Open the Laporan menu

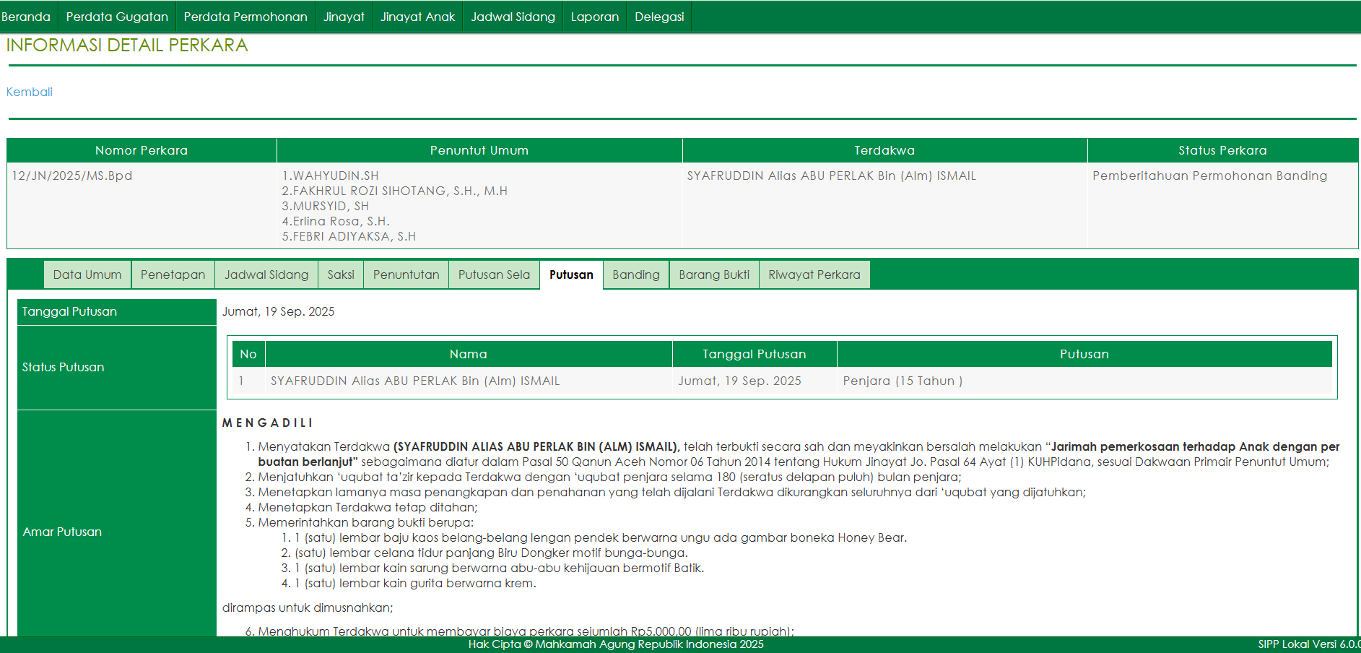(x=595, y=17)
